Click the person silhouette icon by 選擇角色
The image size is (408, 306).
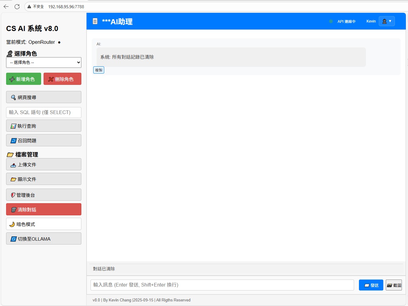10,54
